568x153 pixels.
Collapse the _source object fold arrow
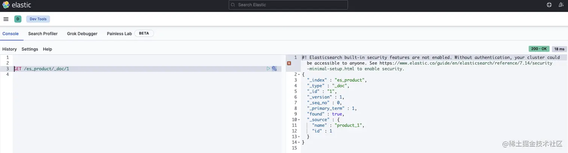[299, 120]
